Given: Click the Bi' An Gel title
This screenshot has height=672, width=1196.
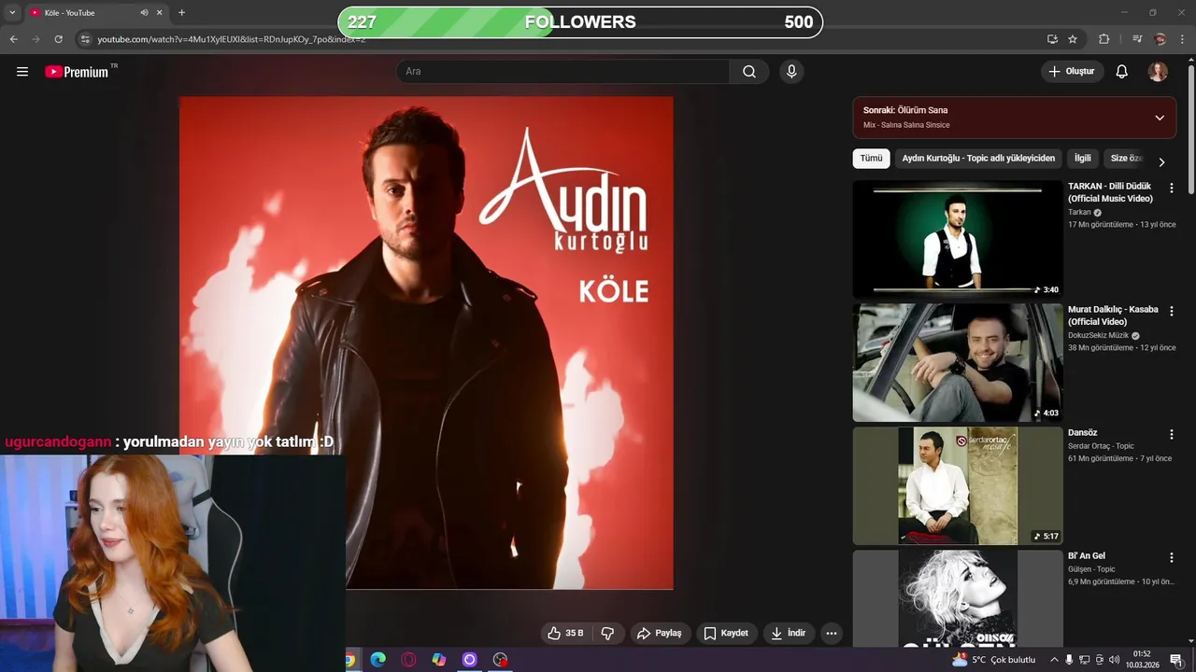Looking at the screenshot, I should [x=1087, y=556].
